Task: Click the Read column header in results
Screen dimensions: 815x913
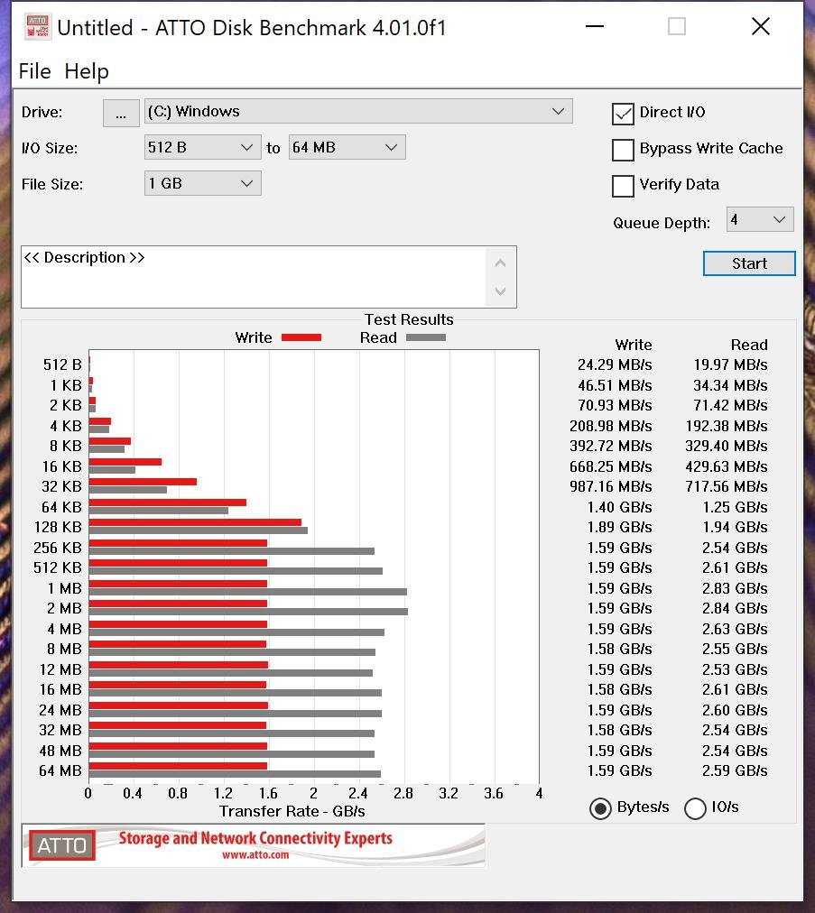Action: (x=749, y=345)
